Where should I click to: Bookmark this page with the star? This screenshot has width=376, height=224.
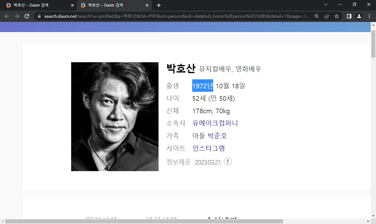tap(337, 16)
